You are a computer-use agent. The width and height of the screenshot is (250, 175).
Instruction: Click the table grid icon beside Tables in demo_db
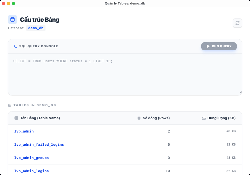(x=10, y=105)
